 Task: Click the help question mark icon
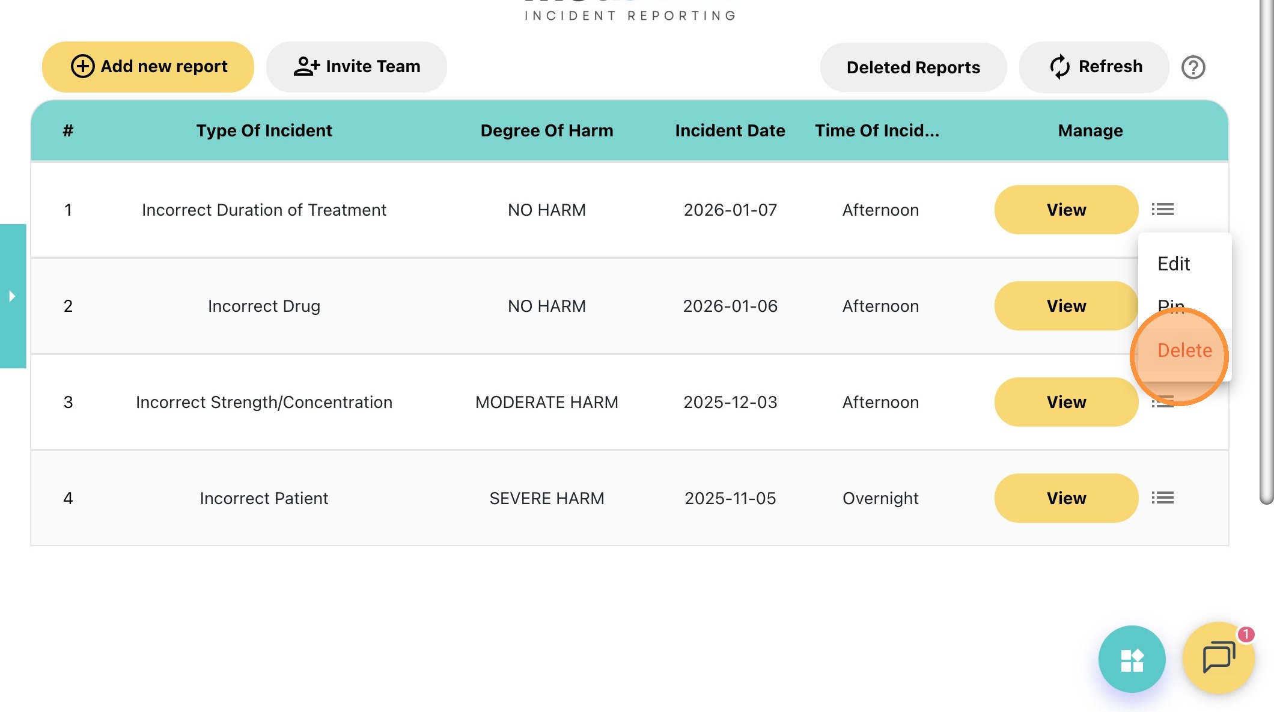click(1193, 67)
